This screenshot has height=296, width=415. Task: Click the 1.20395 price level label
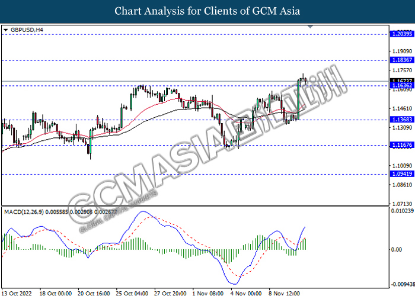point(400,34)
